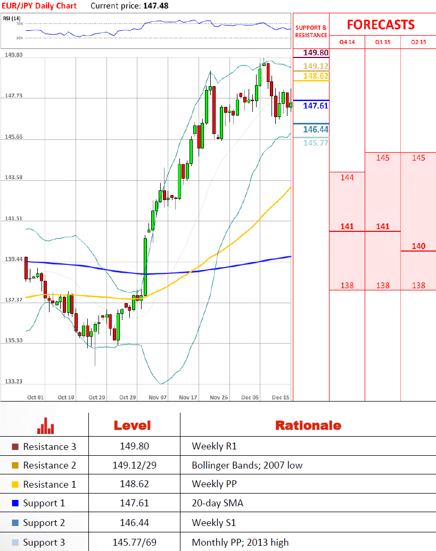Viewport: 436px width, 551px height.
Task: Click the Resistance 2 row label
Action: click(50, 465)
